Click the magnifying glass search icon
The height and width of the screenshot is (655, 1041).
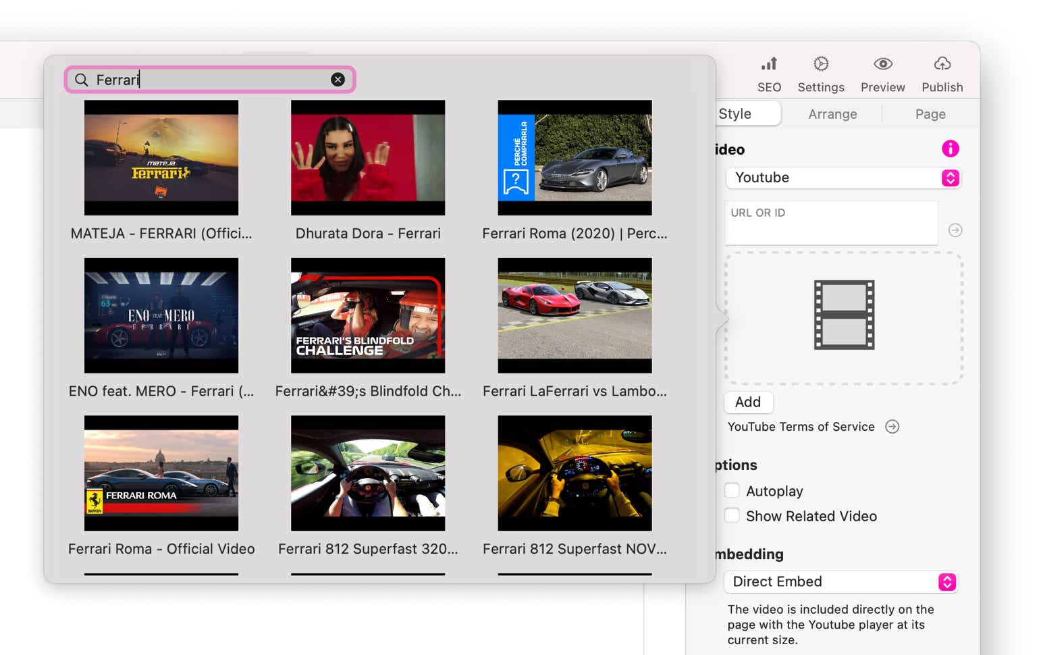click(82, 80)
